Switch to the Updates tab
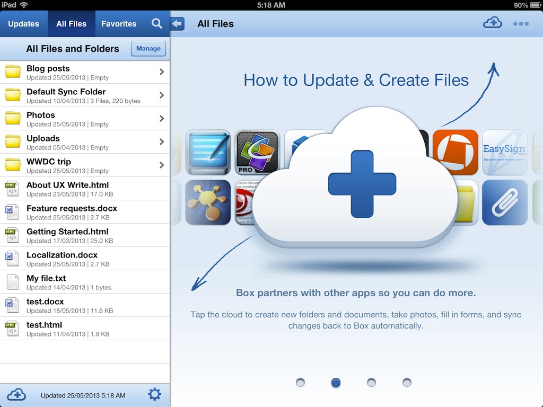Image resolution: width=543 pixels, height=407 pixels. [x=23, y=23]
